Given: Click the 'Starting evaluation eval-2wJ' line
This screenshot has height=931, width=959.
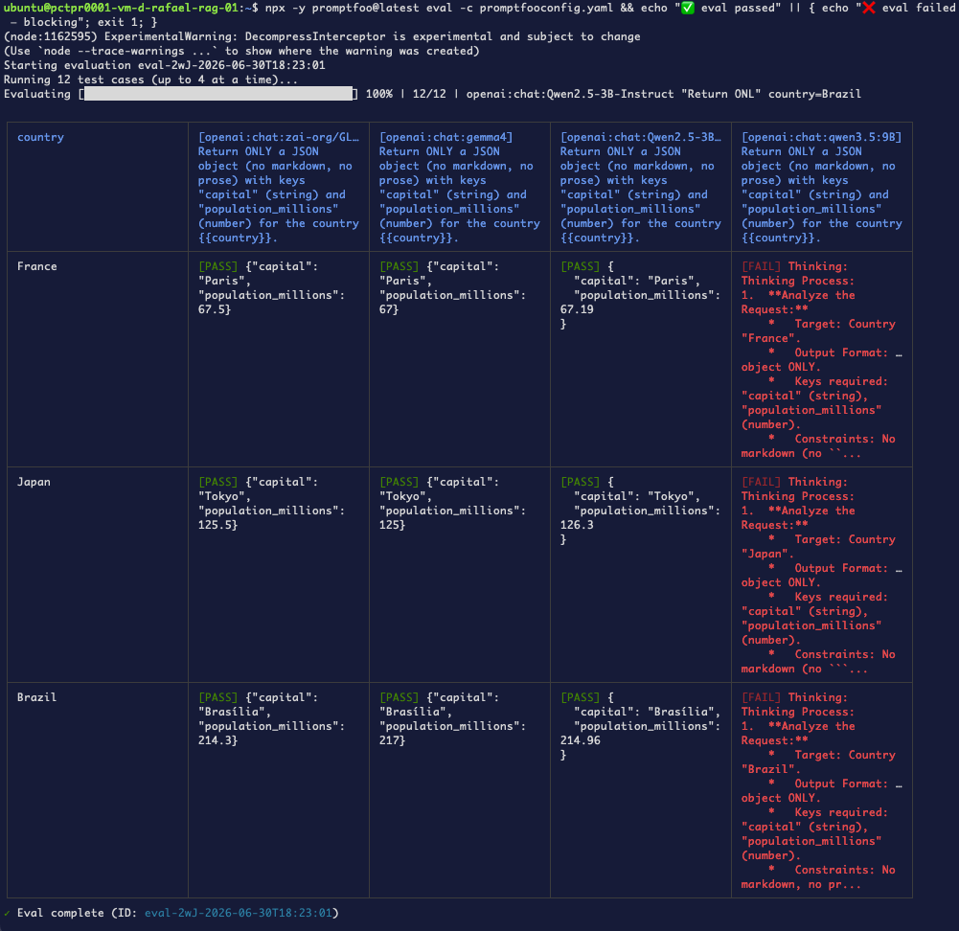Looking at the screenshot, I should pyautogui.click(x=165, y=65).
